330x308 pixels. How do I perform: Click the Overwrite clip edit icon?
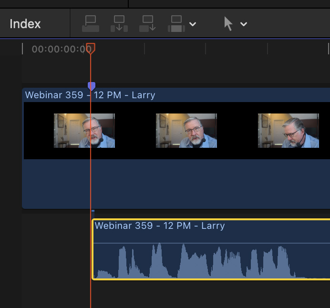[x=176, y=23]
